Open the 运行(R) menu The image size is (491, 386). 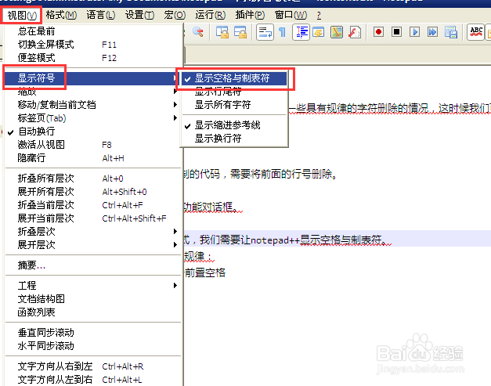pyautogui.click(x=211, y=15)
